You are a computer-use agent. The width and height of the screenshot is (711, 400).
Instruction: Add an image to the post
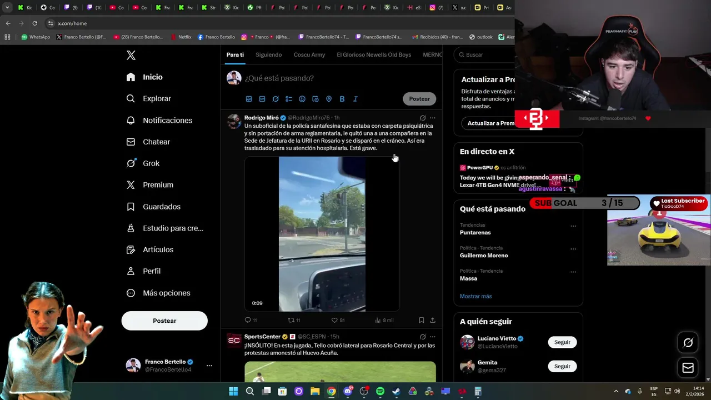pyautogui.click(x=249, y=99)
